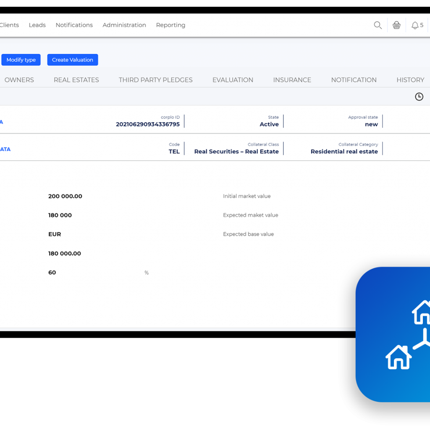Click the clock history icon
Image resolution: width=430 pixels, height=430 pixels.
pyautogui.click(x=419, y=97)
